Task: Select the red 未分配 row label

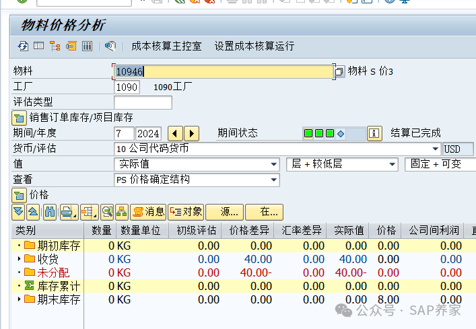Action: (x=53, y=272)
